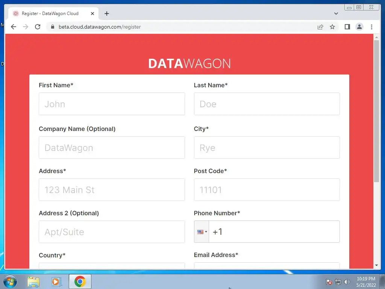Open the browser side panel
Viewport: 385px width, 289px height.
[347, 27]
